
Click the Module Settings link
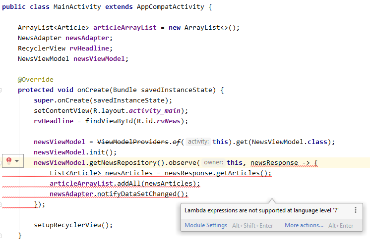206,225
